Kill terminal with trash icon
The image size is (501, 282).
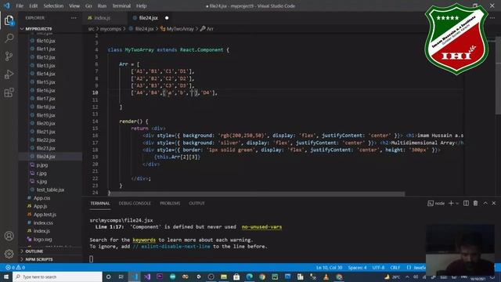(476, 204)
